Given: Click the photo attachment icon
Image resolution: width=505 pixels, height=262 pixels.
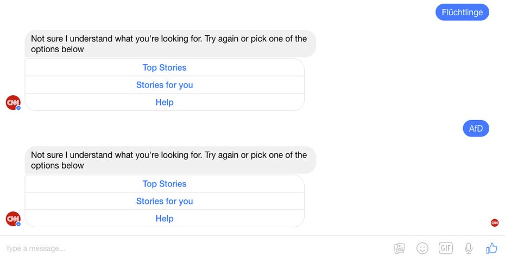Looking at the screenshot, I should click(x=399, y=248).
